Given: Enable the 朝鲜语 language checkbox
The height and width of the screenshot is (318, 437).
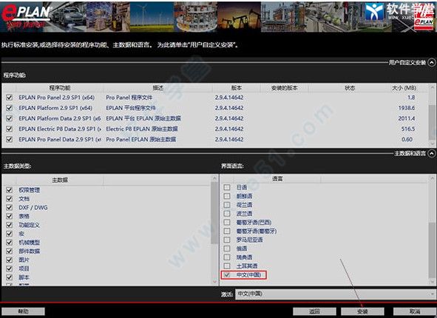Looking at the screenshot, I should tap(227, 196).
